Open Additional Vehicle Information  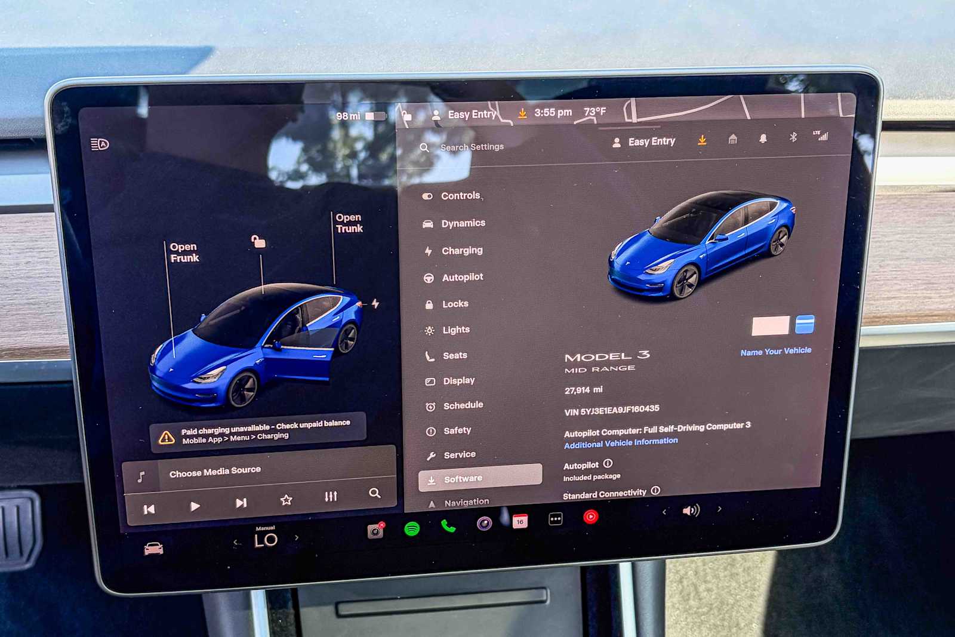pyautogui.click(x=620, y=442)
